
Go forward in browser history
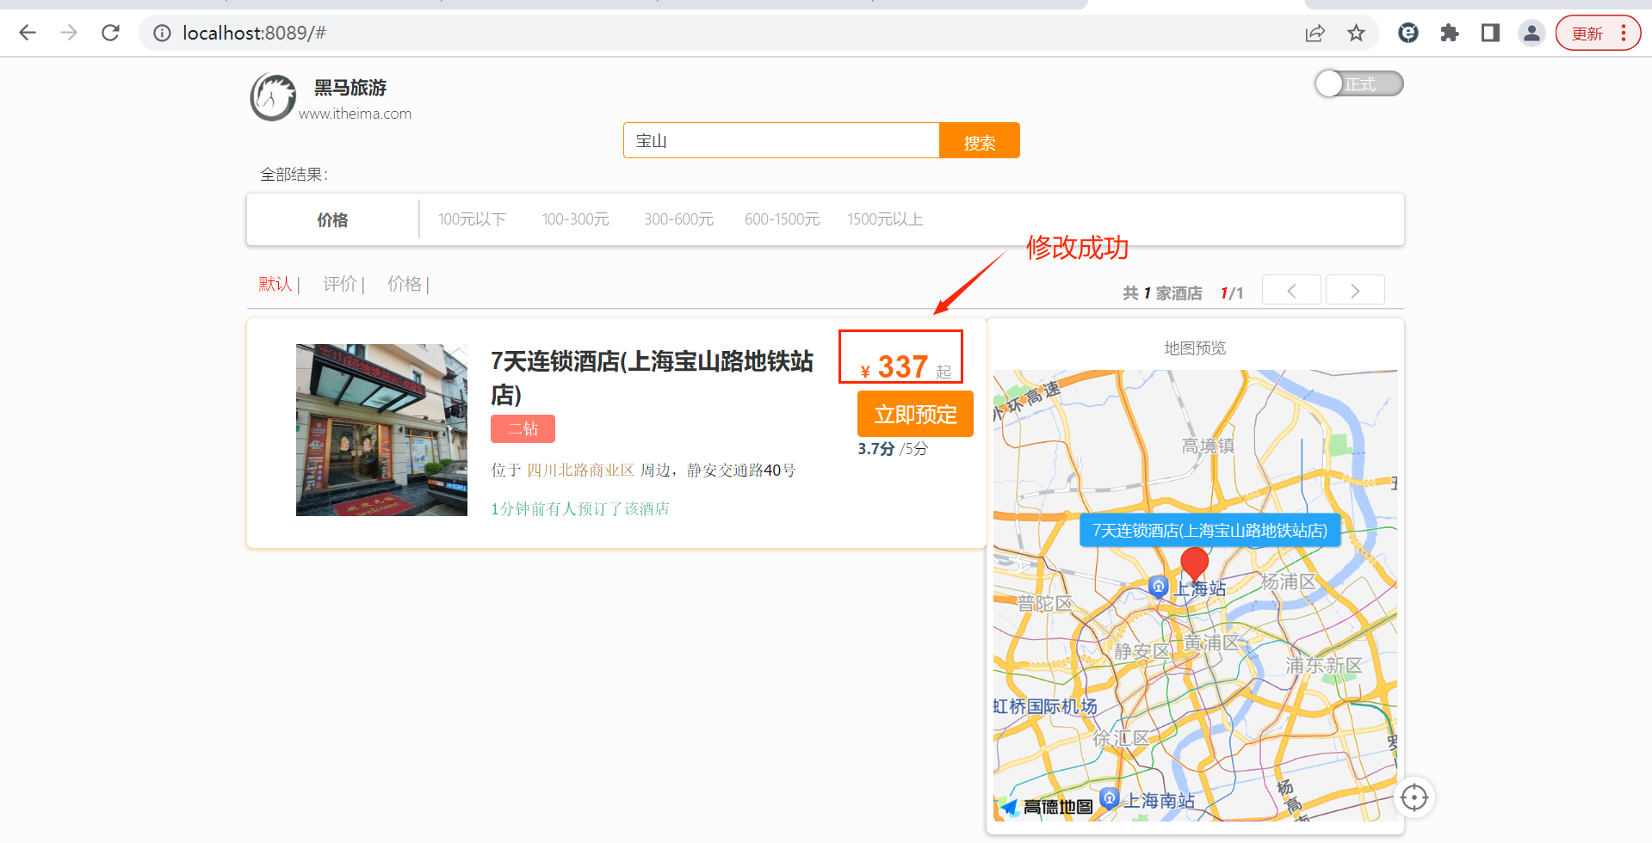69,33
